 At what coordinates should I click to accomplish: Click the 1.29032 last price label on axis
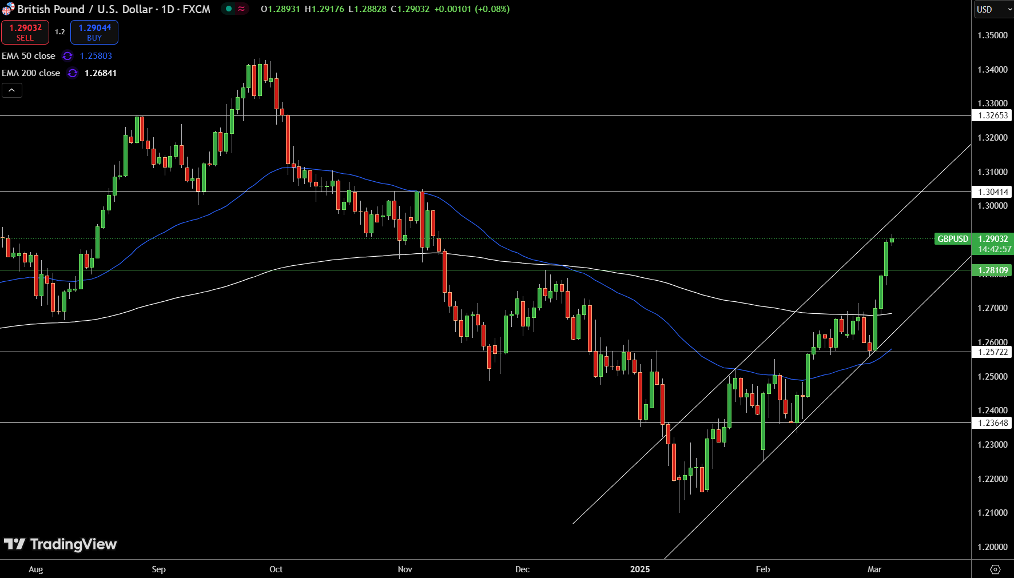(x=993, y=239)
